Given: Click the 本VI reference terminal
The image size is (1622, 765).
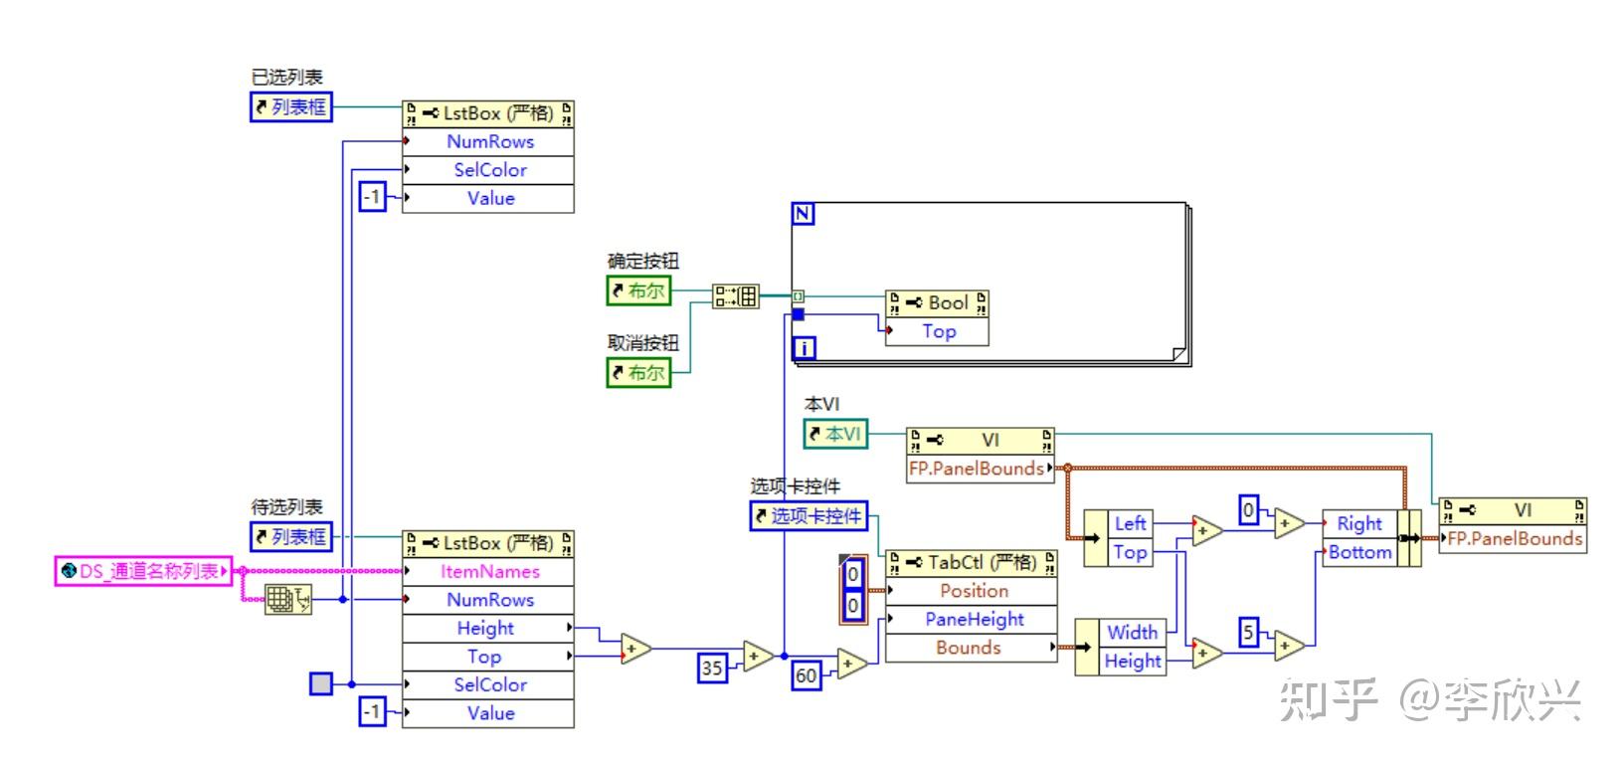Looking at the screenshot, I should (835, 435).
